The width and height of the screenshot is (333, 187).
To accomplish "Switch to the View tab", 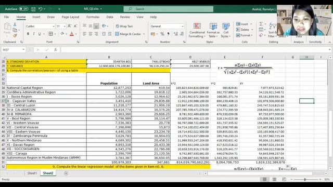I will [x=140, y=17].
